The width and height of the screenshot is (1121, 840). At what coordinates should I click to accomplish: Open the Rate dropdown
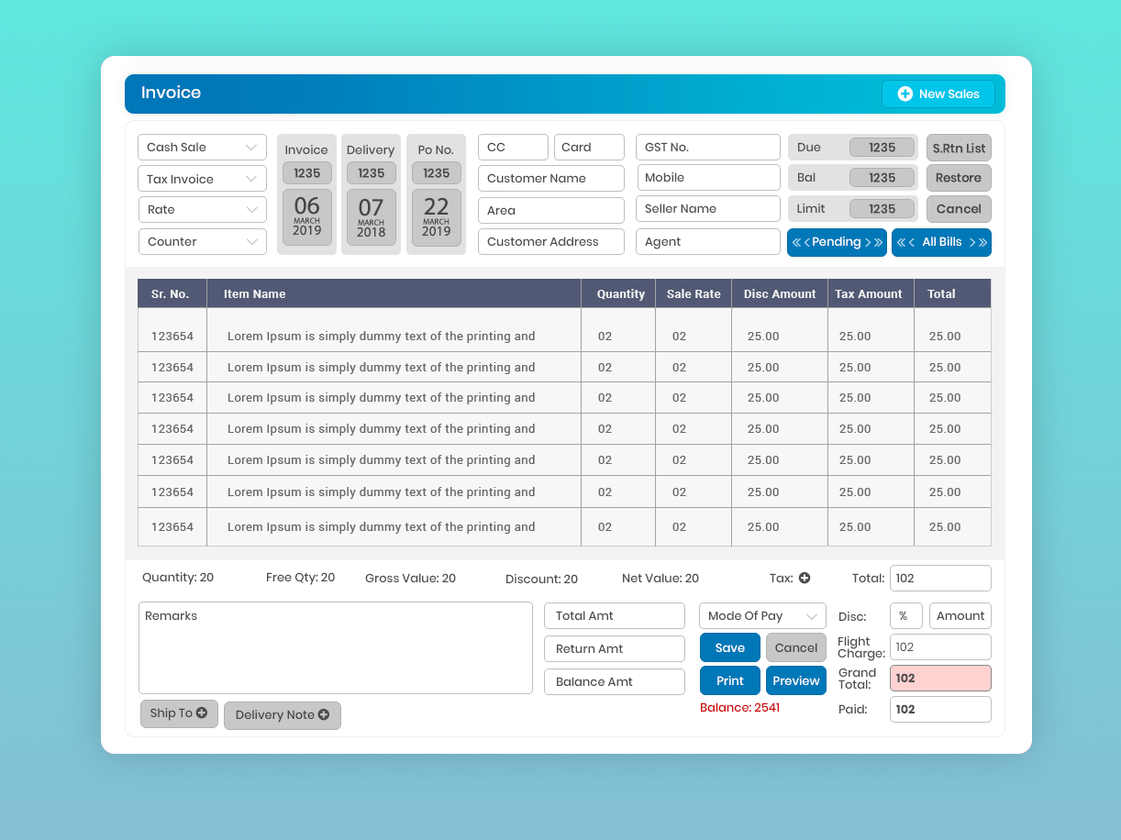coord(202,209)
